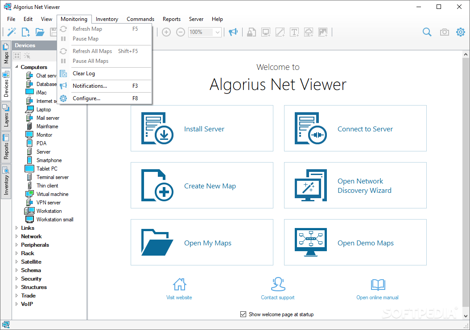Screen dimensions: 470x330
Task: Select the Virtual machine device item
Action: (x=53, y=194)
